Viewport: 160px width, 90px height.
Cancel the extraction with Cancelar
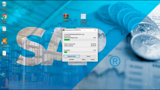71,59
